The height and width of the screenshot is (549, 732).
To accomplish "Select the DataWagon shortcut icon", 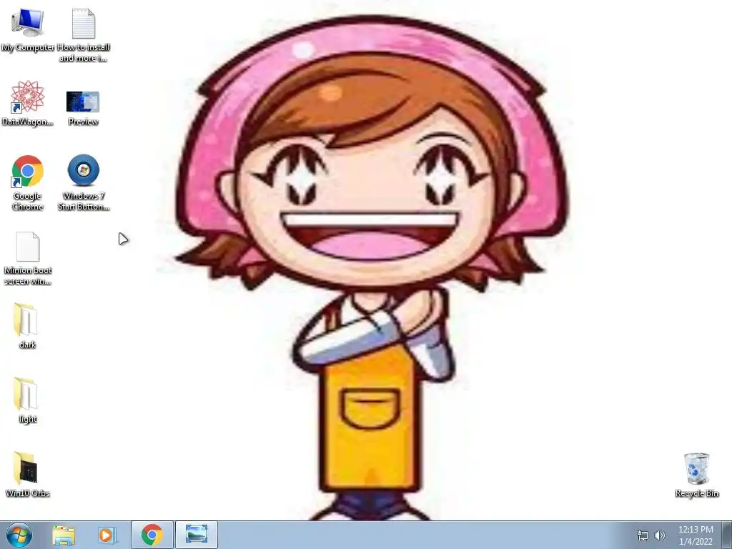I will pos(28,103).
